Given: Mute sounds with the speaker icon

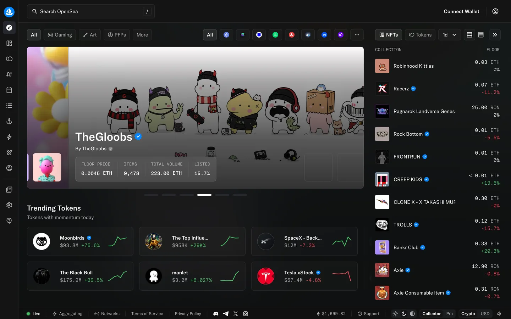Looking at the screenshot, I should click(499, 314).
